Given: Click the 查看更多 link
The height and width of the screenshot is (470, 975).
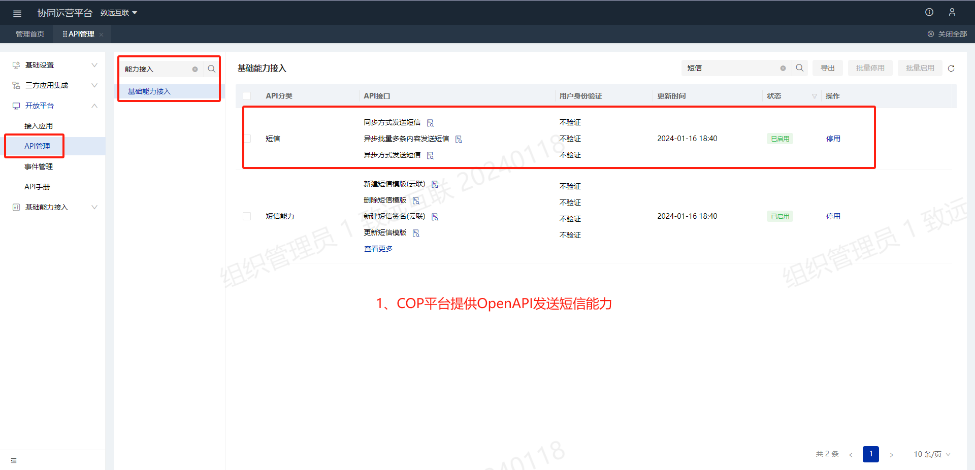Looking at the screenshot, I should click(x=378, y=249).
